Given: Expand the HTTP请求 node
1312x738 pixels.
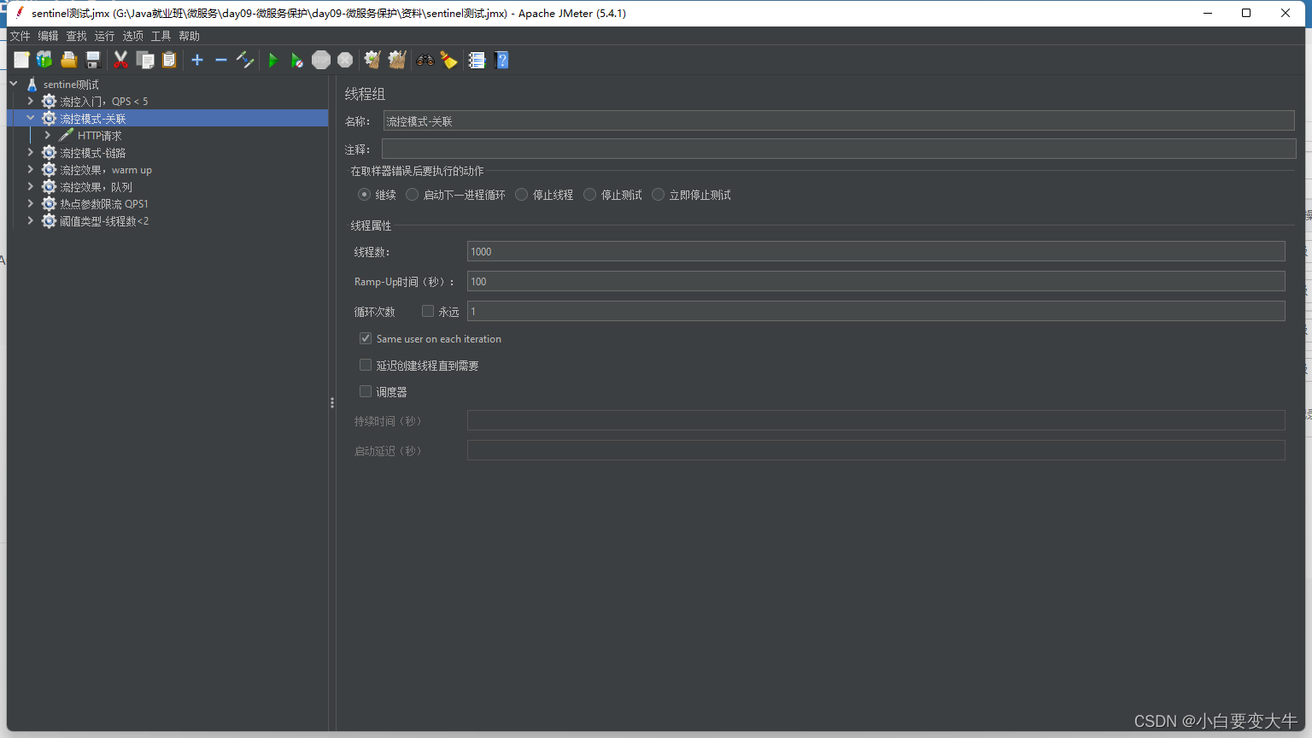Looking at the screenshot, I should [x=48, y=135].
